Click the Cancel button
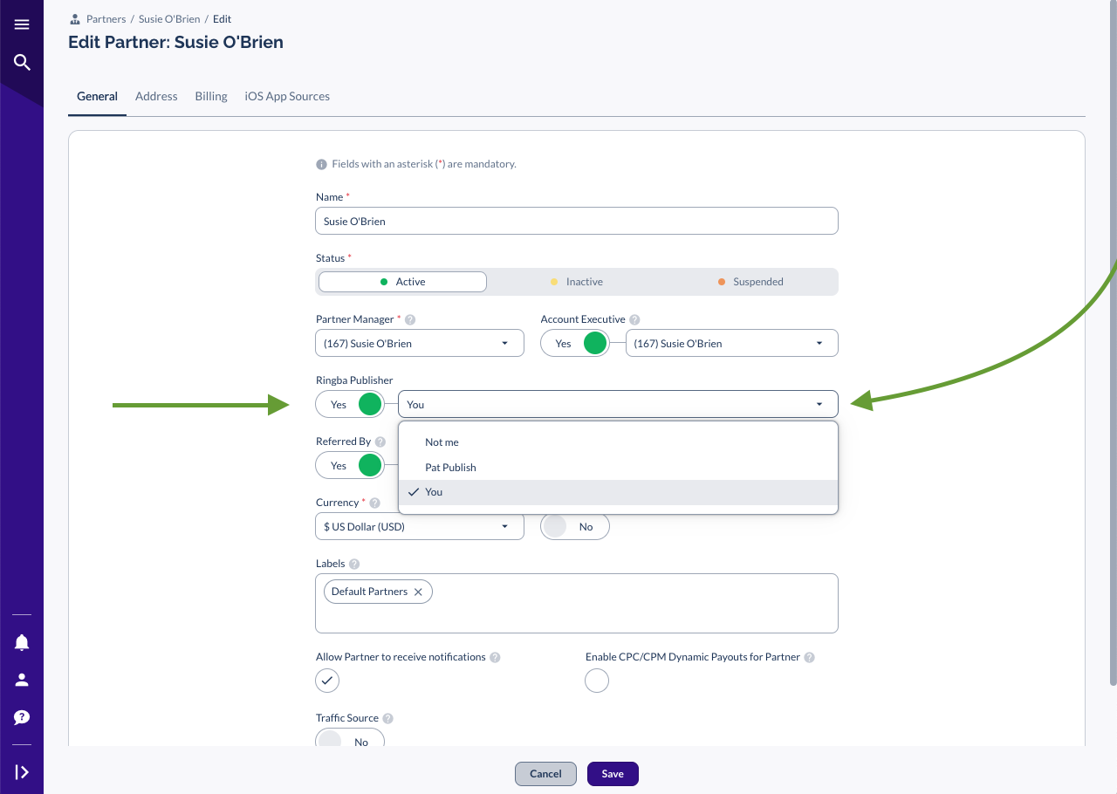This screenshot has height=794, width=1117. click(545, 774)
